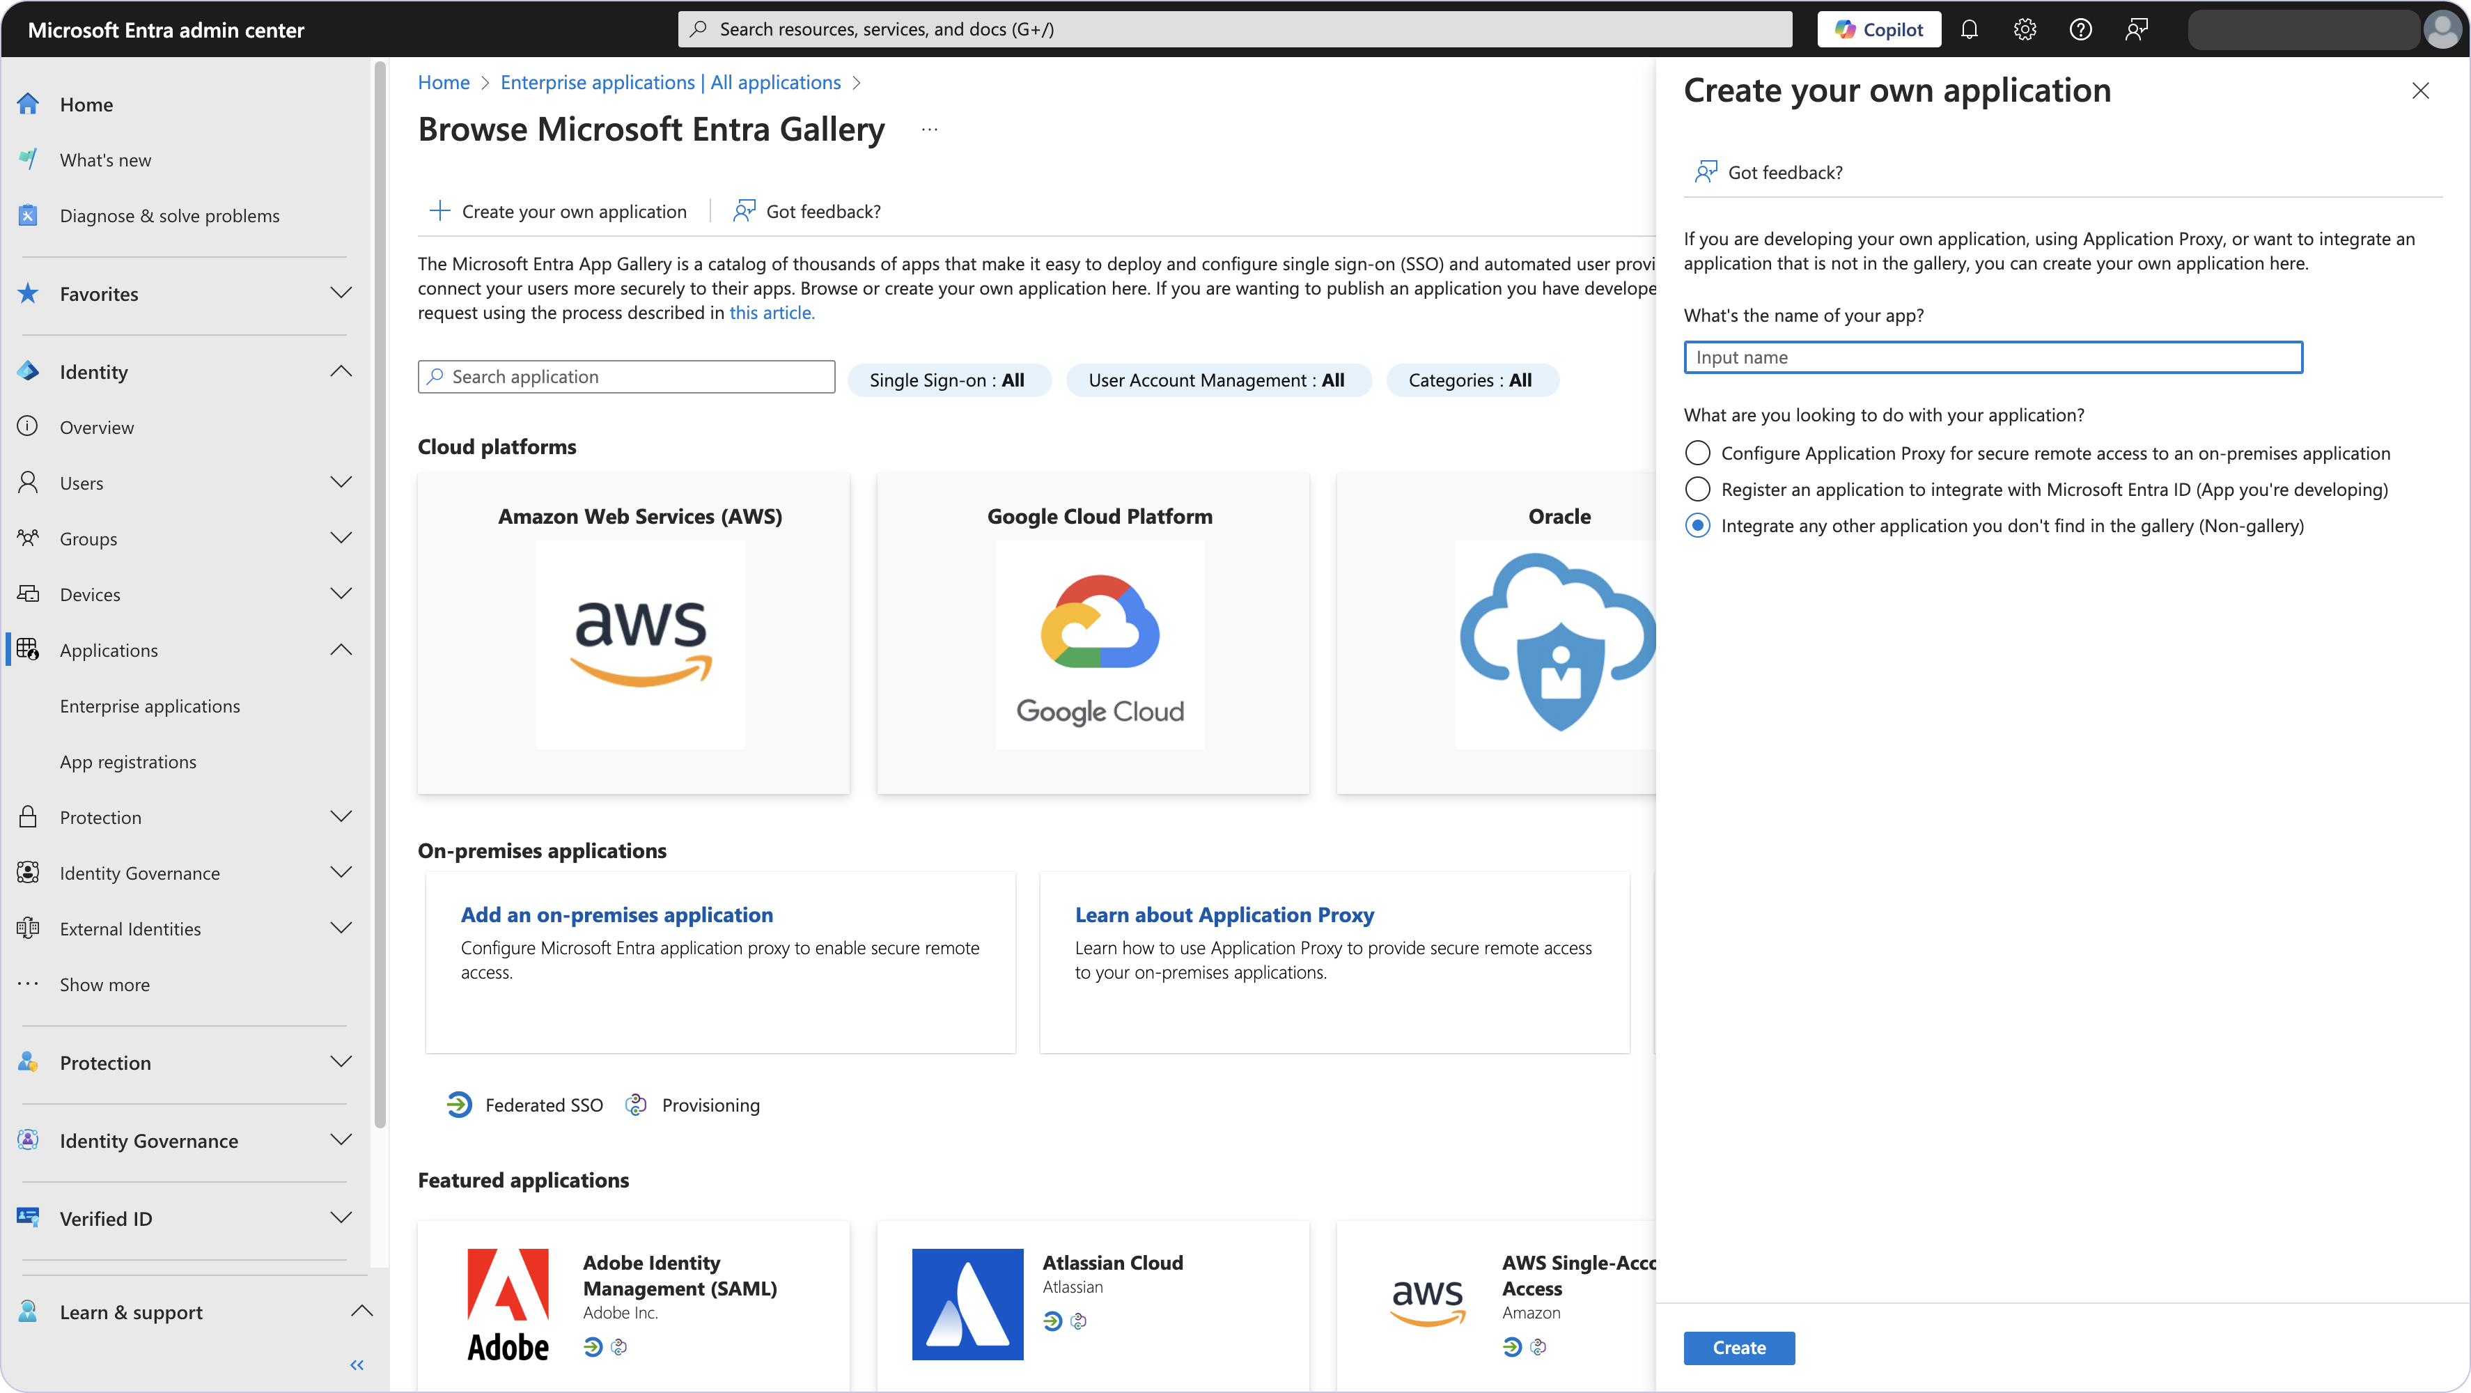Open the User Account Management filter pill
Image resolution: width=2471 pixels, height=1393 pixels.
pyautogui.click(x=1218, y=380)
